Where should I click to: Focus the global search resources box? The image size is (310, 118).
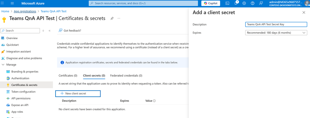point(143,3)
